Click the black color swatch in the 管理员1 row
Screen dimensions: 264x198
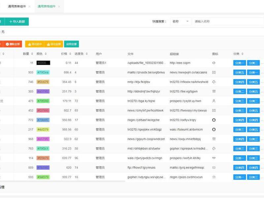[x=43, y=63]
